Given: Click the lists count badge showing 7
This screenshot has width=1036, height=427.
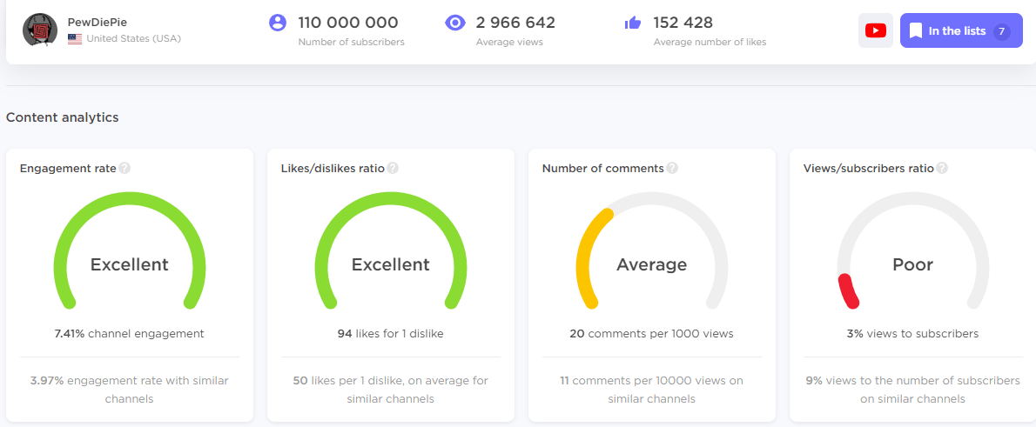Looking at the screenshot, I should pyautogui.click(x=1002, y=31).
